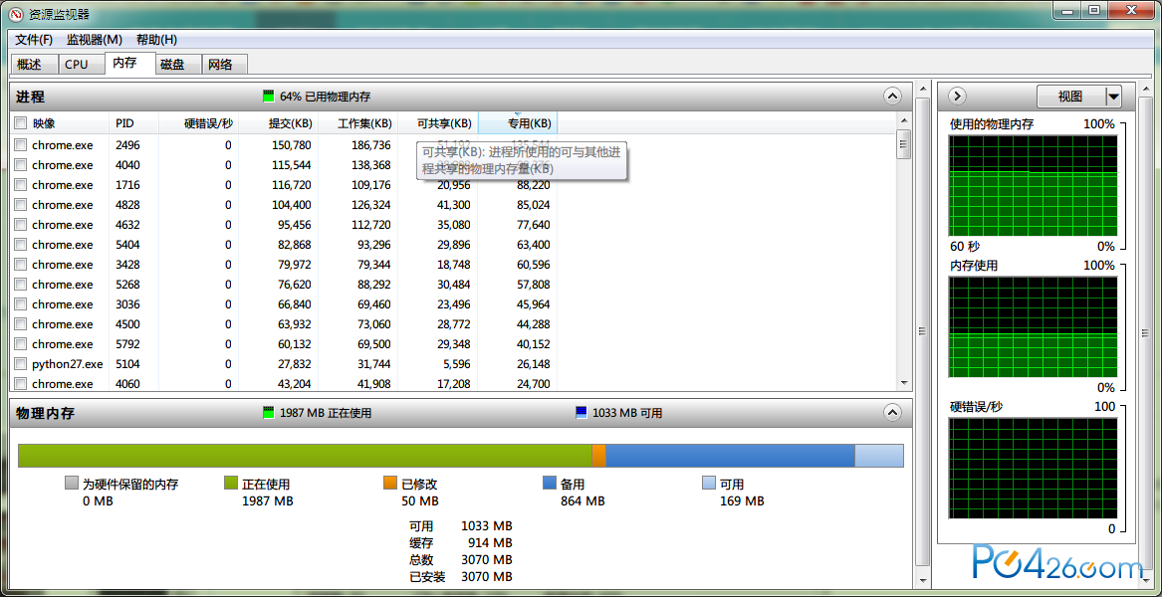Check the chrome.exe PID 4040 checkbox
This screenshot has width=1162, height=597.
tap(20, 164)
